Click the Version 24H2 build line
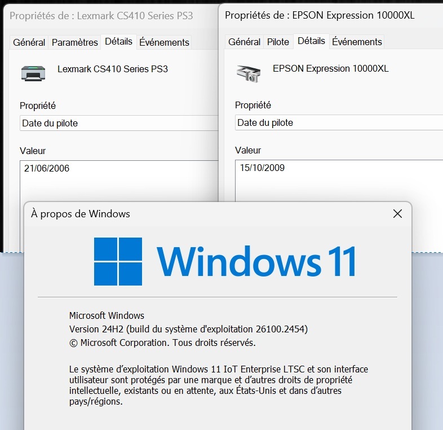Screen dimensions: 443x430 (188, 329)
